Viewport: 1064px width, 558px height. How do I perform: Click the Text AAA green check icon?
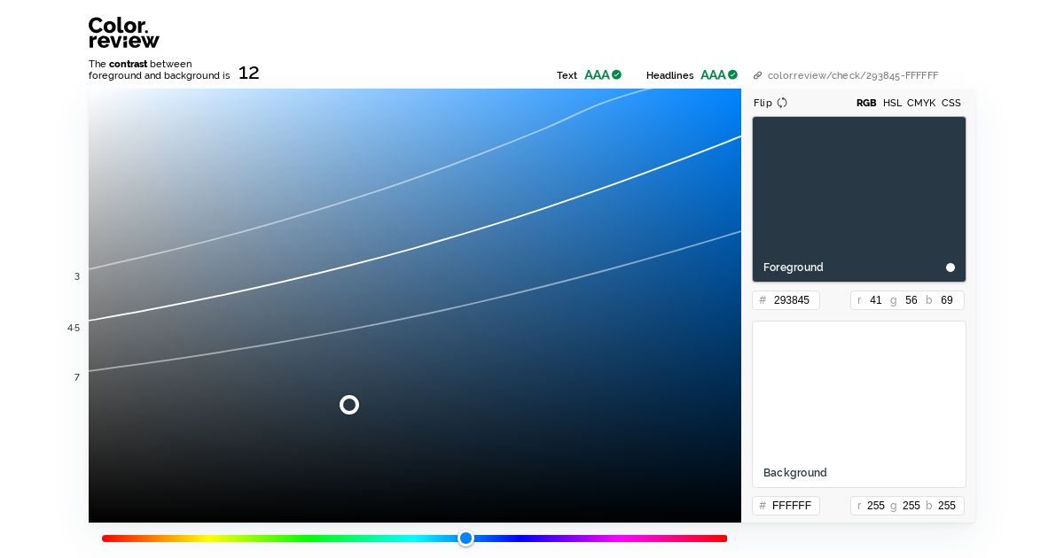(x=616, y=74)
